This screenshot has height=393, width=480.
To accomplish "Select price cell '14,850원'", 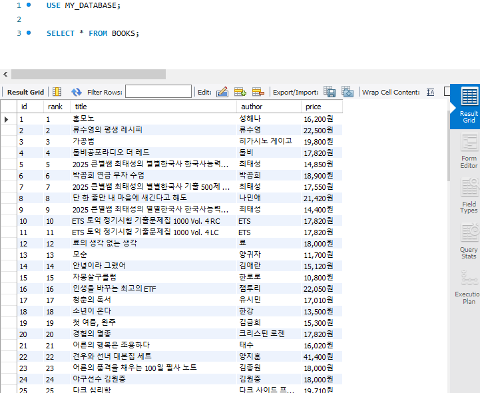I will (322, 164).
